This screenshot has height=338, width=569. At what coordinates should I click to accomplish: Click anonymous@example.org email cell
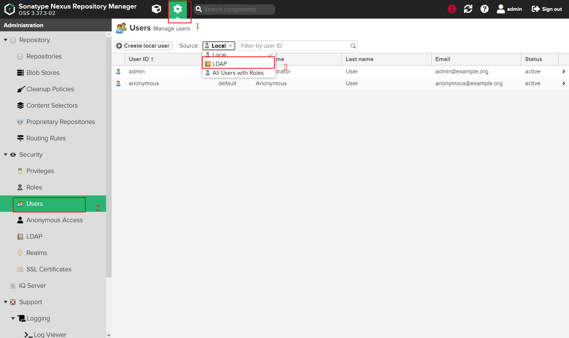pos(469,83)
